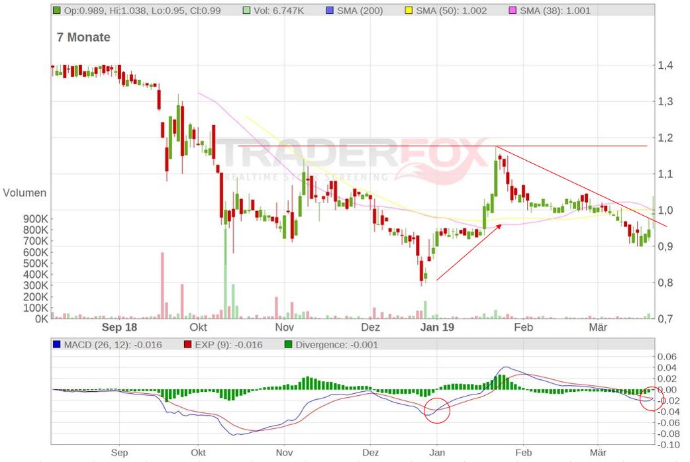Click the red EXP (9) legend icon
690x462 pixels.
(186, 344)
